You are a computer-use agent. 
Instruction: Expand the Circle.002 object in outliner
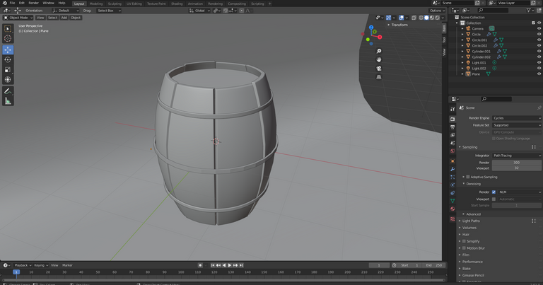coord(463,45)
